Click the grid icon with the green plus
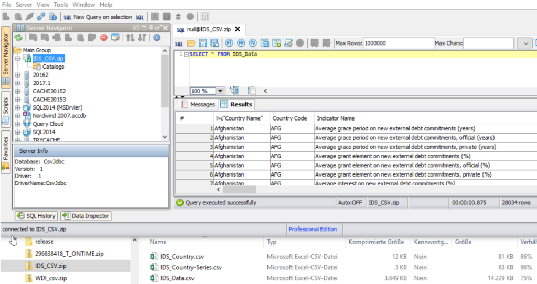The height and width of the screenshot is (284, 537). pos(276,43)
